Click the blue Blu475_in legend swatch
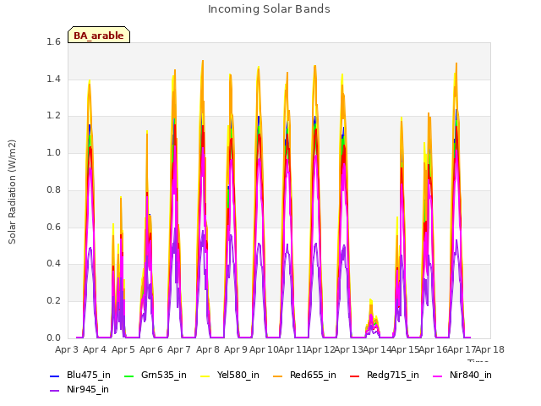 coord(55,376)
